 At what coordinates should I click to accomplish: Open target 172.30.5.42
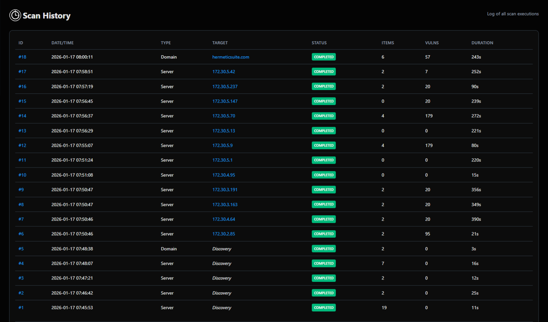pos(223,72)
